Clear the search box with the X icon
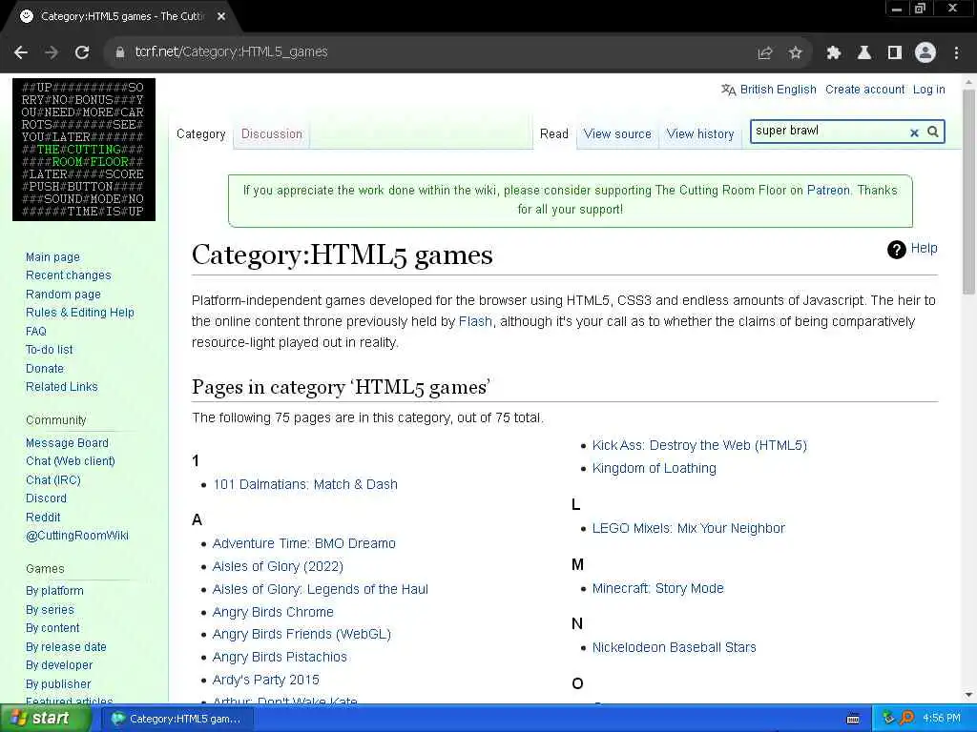The width and height of the screenshot is (977, 732). tap(914, 132)
